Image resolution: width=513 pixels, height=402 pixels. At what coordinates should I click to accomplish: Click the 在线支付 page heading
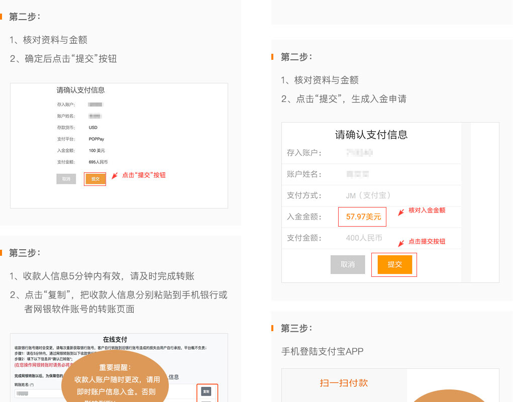pos(115,339)
